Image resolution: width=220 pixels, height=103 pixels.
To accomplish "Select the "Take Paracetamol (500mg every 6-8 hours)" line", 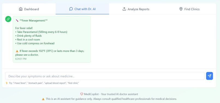I will [x=41, y=32].
